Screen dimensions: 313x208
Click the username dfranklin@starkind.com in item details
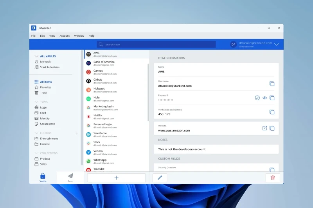175,86
